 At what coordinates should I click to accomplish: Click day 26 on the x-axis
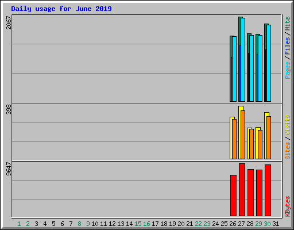pyautogui.click(x=233, y=224)
